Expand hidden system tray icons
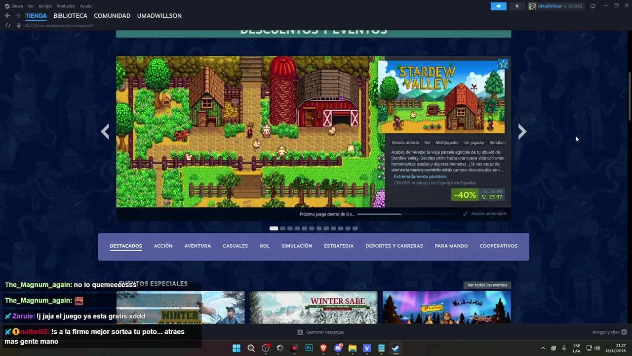 543,348
